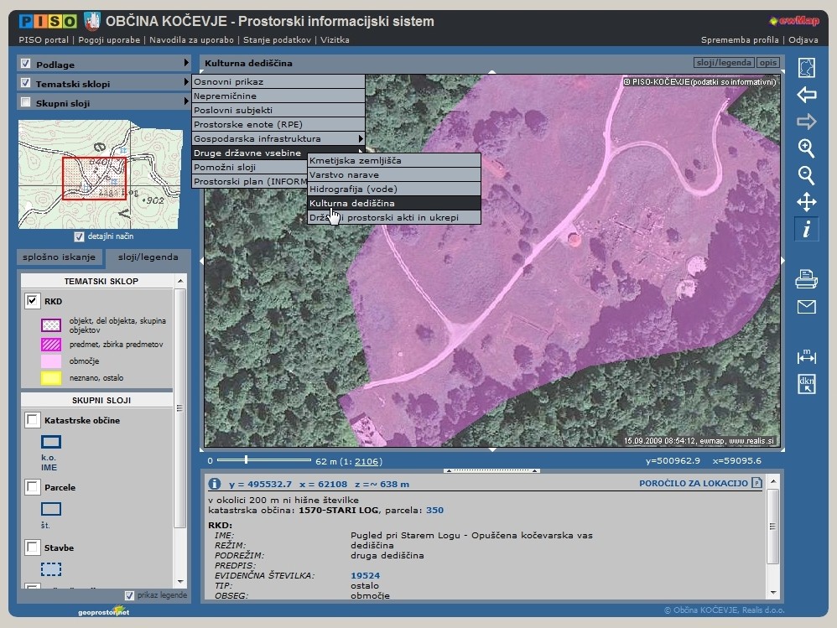The height and width of the screenshot is (628, 837).
Task: Click the full municipality extent map icon
Action: (806, 67)
